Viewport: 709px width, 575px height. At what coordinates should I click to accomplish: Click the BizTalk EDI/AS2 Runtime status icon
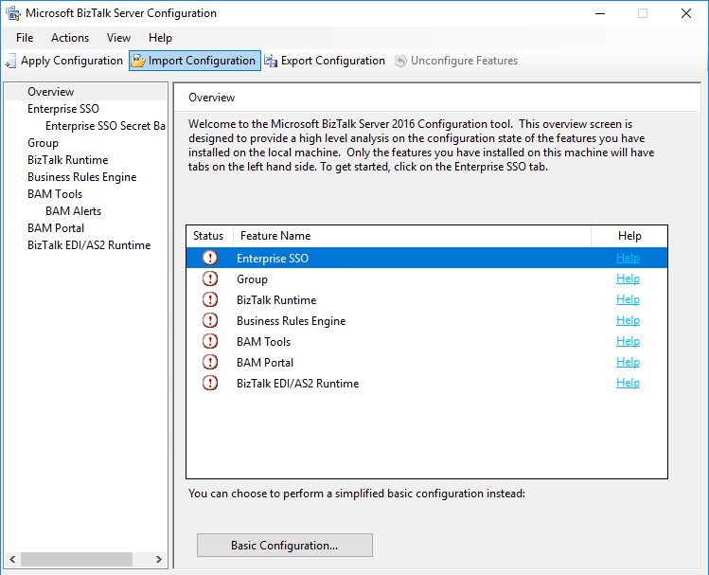point(210,383)
